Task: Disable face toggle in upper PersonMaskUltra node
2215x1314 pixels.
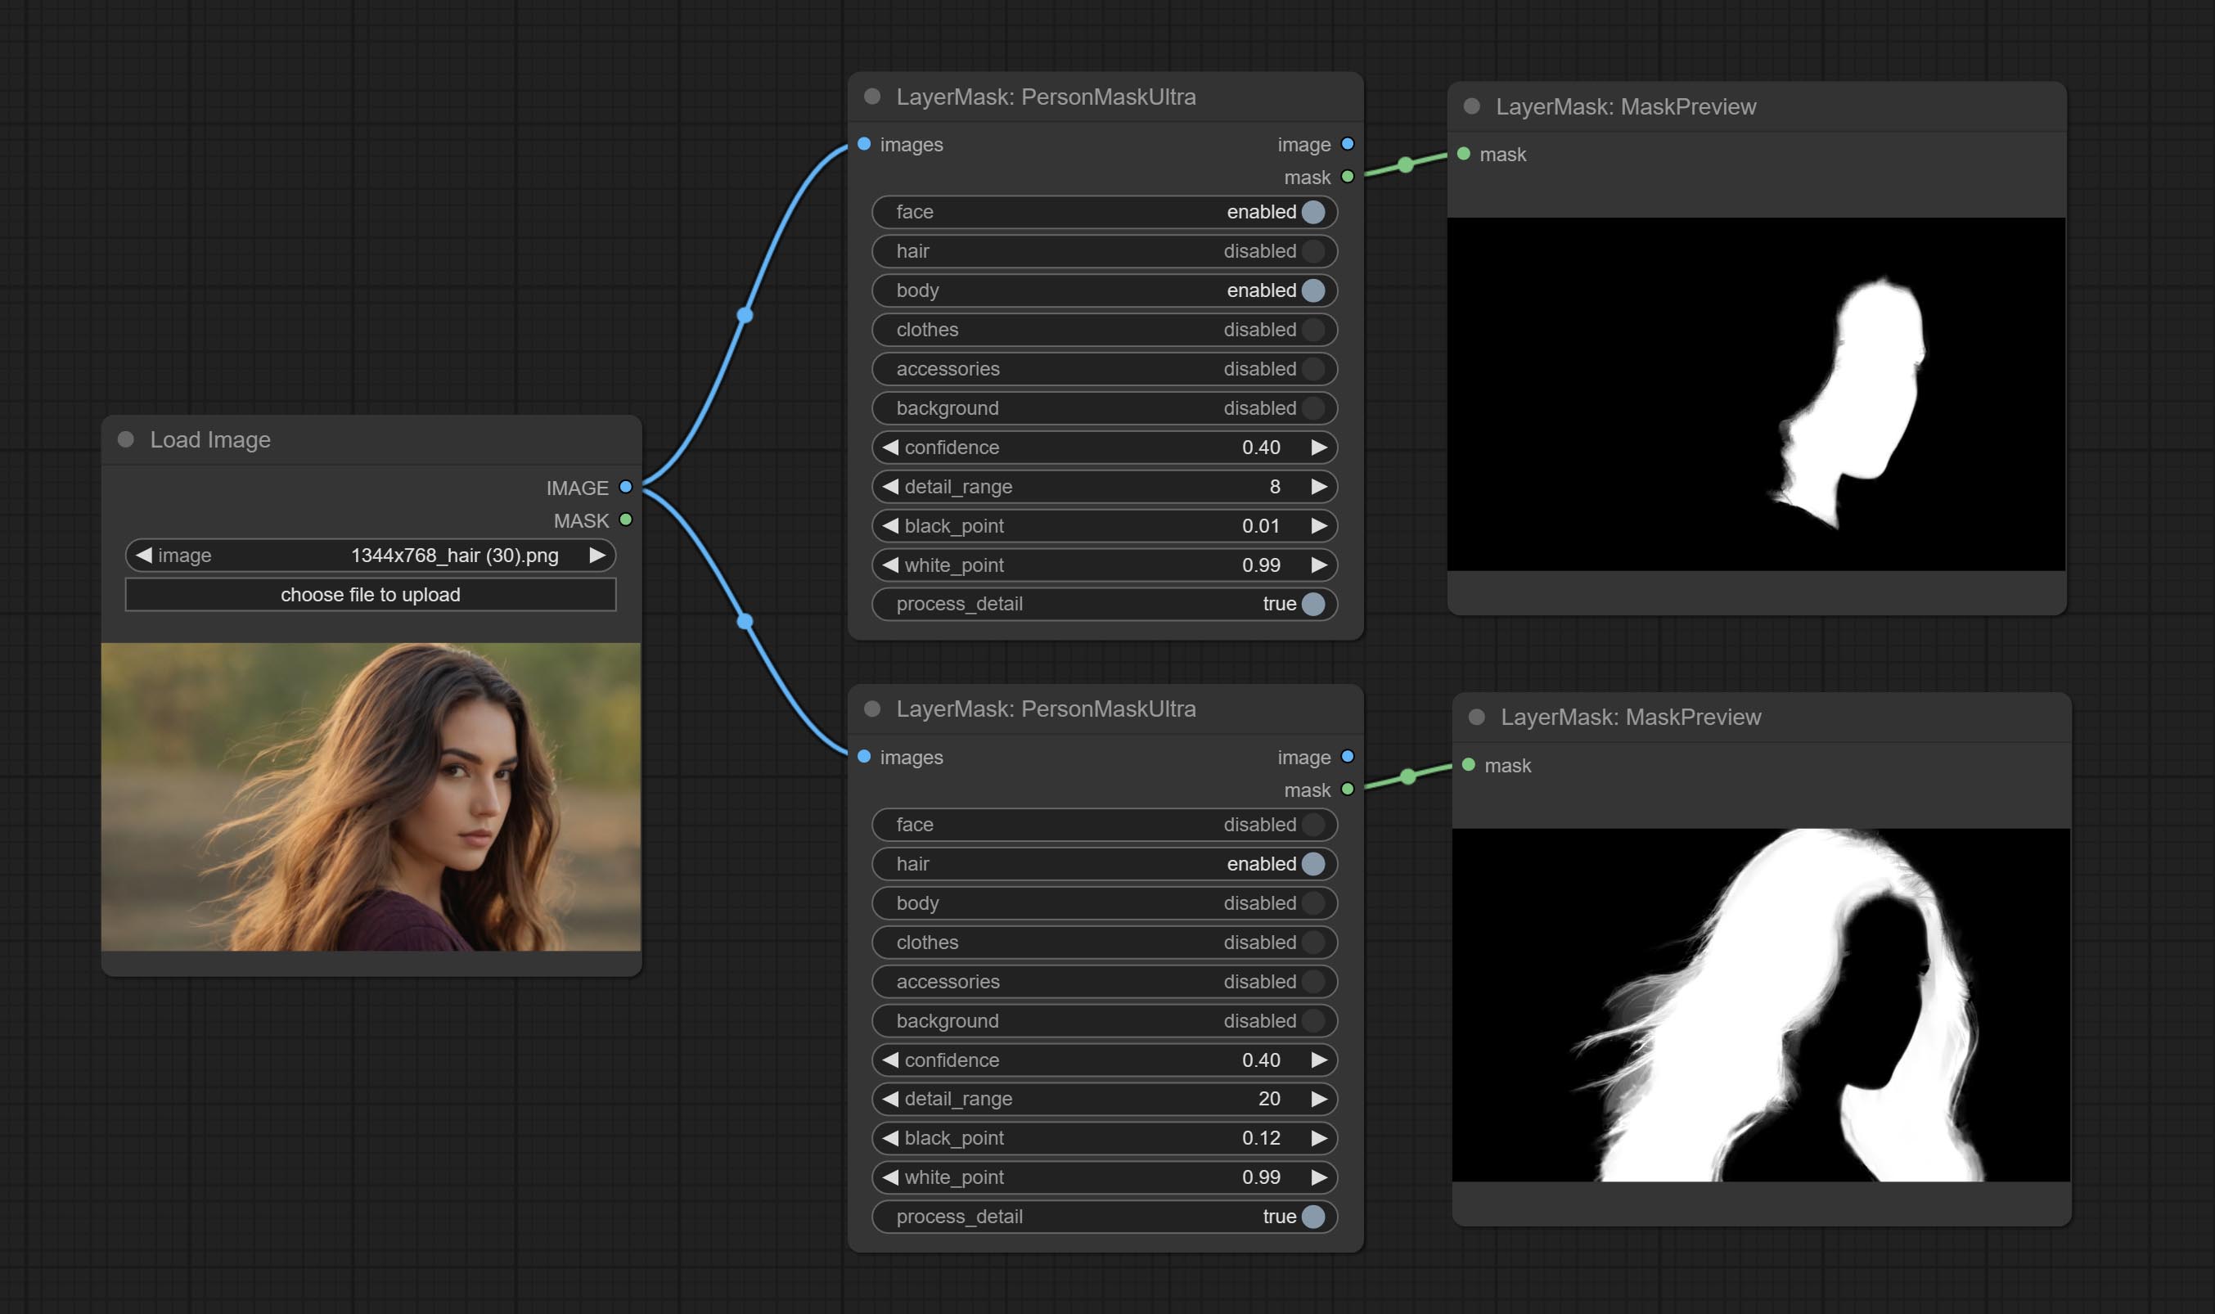Action: [1313, 212]
